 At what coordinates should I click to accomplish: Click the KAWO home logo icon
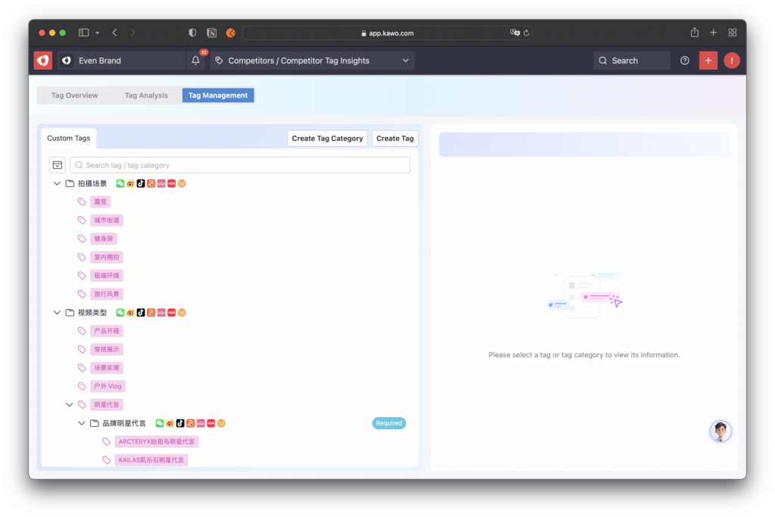[x=43, y=61]
